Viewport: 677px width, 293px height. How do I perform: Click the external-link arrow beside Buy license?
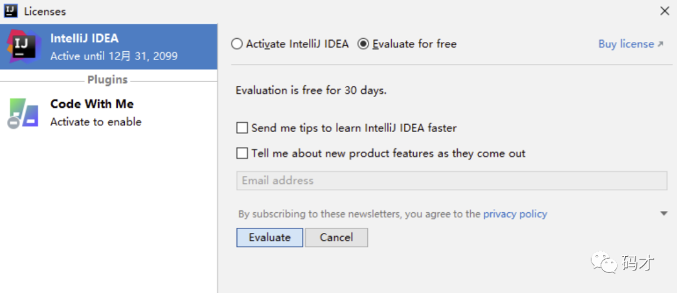(660, 44)
